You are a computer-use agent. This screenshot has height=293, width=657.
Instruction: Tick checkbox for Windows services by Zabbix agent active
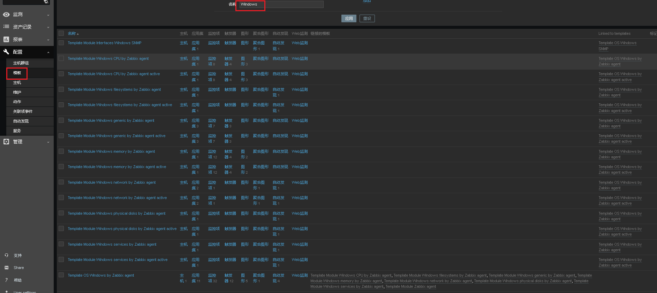tap(61, 260)
